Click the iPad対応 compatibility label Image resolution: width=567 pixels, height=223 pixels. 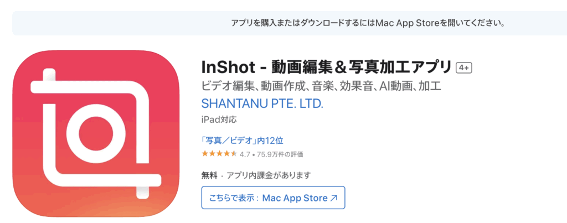point(219,120)
